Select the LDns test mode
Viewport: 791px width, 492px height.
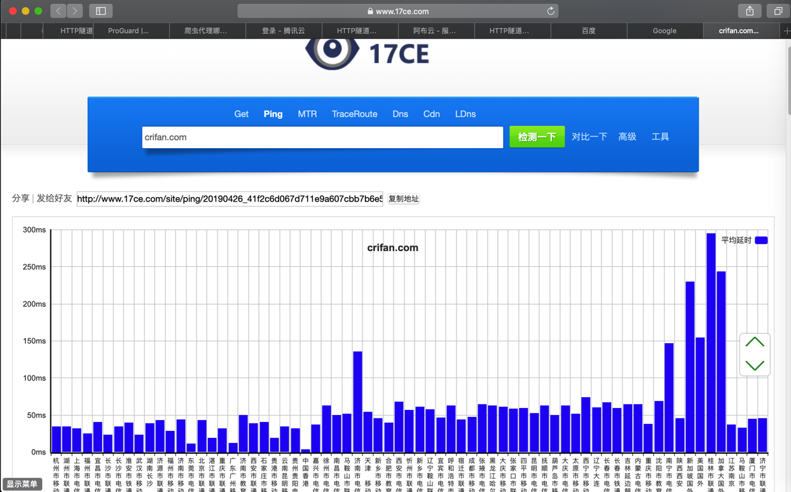coord(465,114)
